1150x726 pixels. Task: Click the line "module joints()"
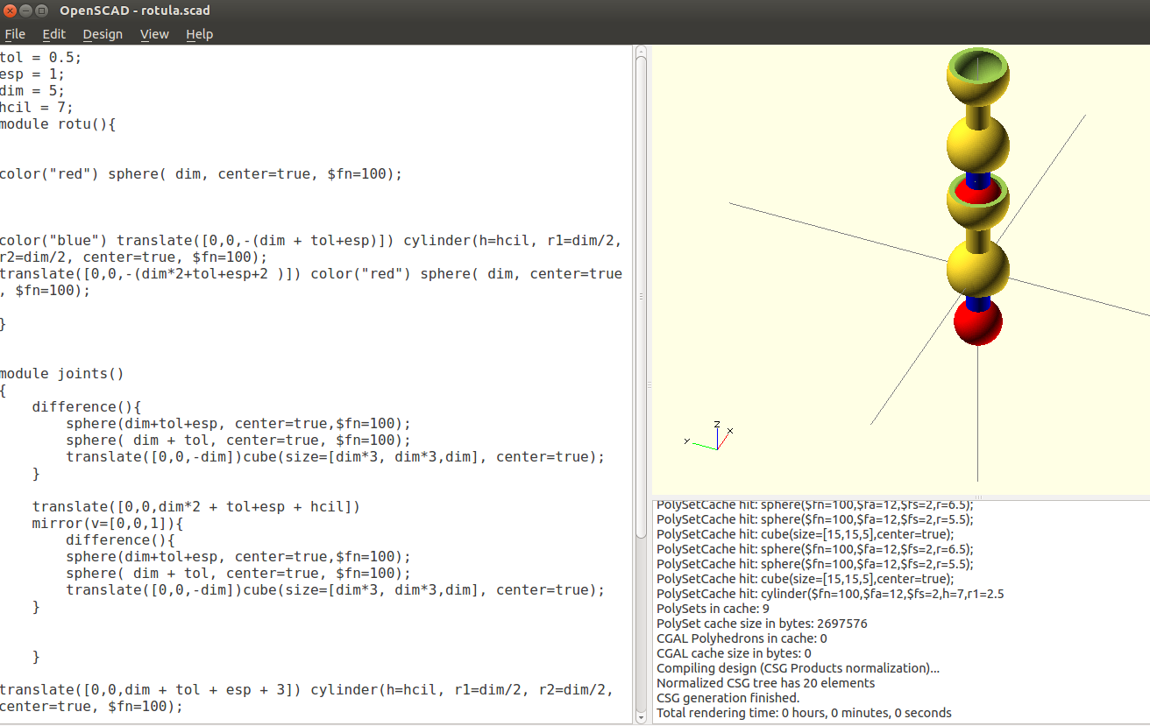[x=62, y=374]
